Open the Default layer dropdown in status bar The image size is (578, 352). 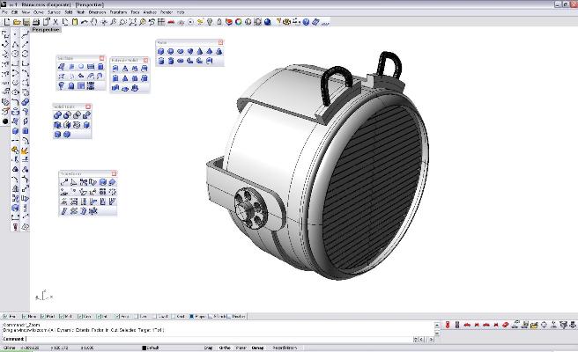(152, 348)
